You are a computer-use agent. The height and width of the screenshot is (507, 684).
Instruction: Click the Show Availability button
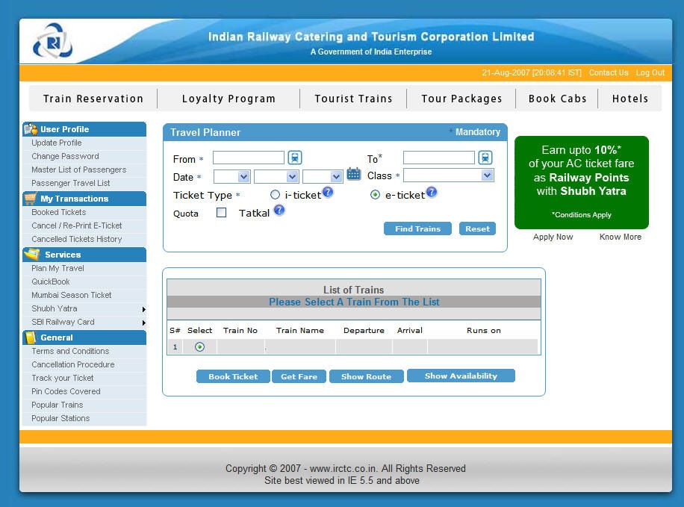point(461,376)
